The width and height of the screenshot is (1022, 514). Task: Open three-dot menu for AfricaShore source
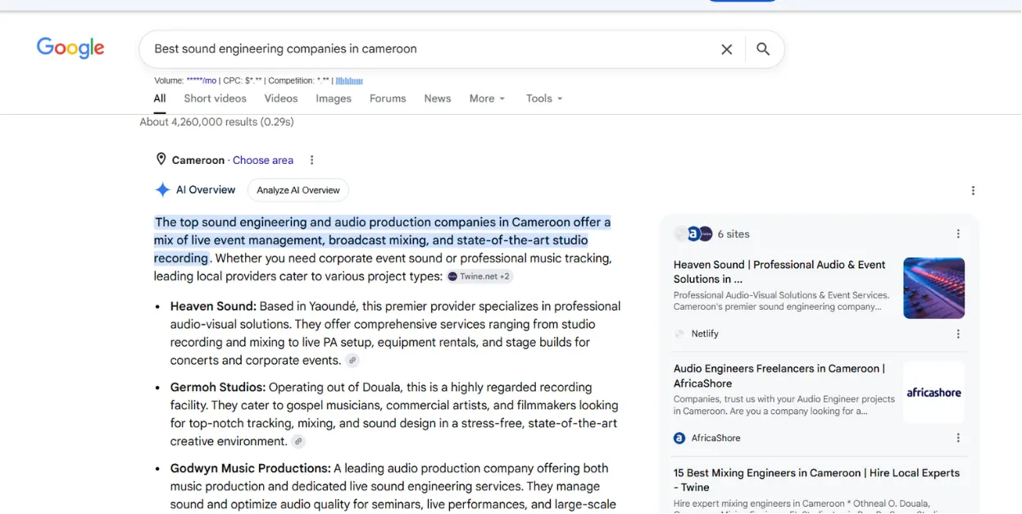click(x=958, y=438)
